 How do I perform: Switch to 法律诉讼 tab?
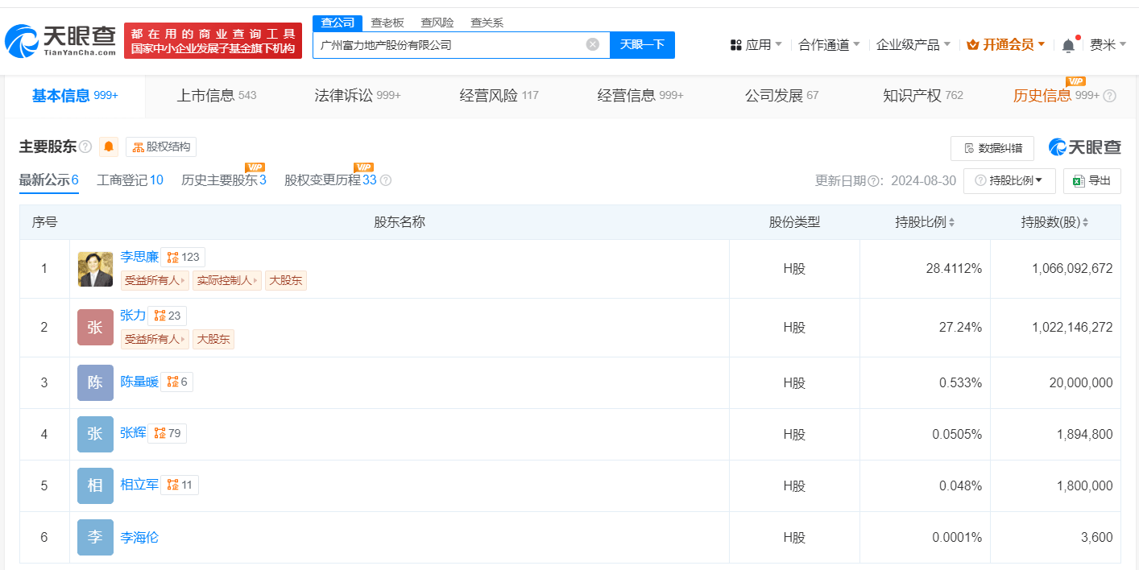pos(357,96)
